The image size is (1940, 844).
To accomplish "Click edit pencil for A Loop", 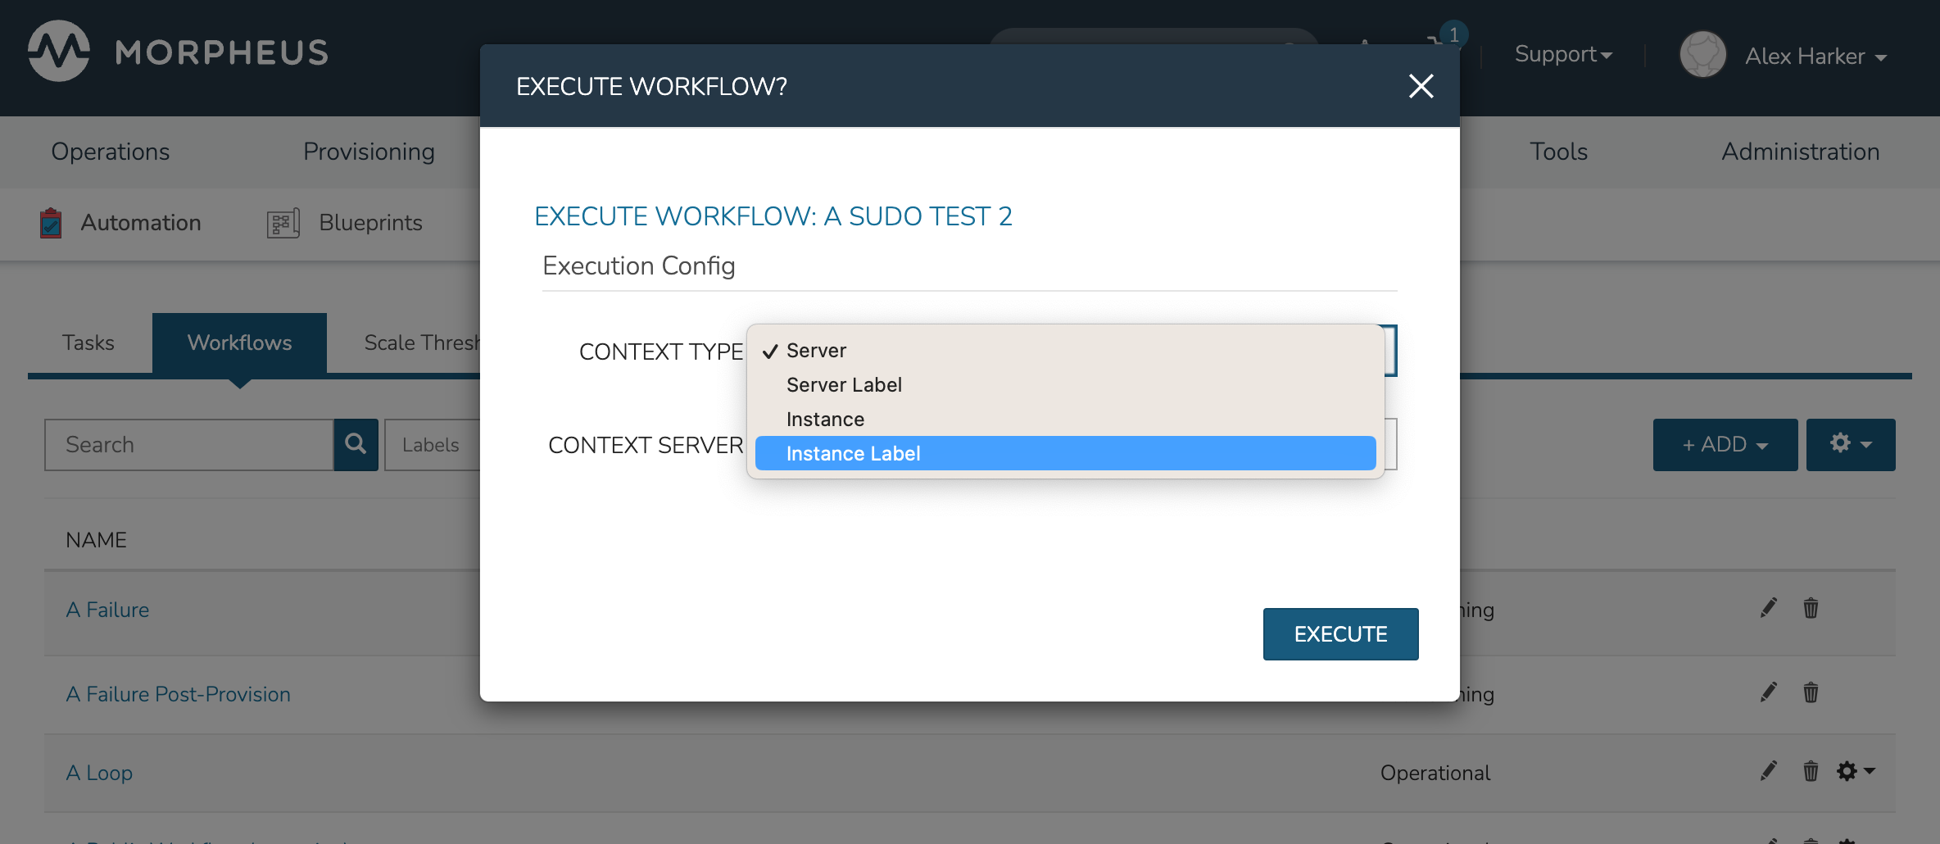I will [x=1768, y=771].
